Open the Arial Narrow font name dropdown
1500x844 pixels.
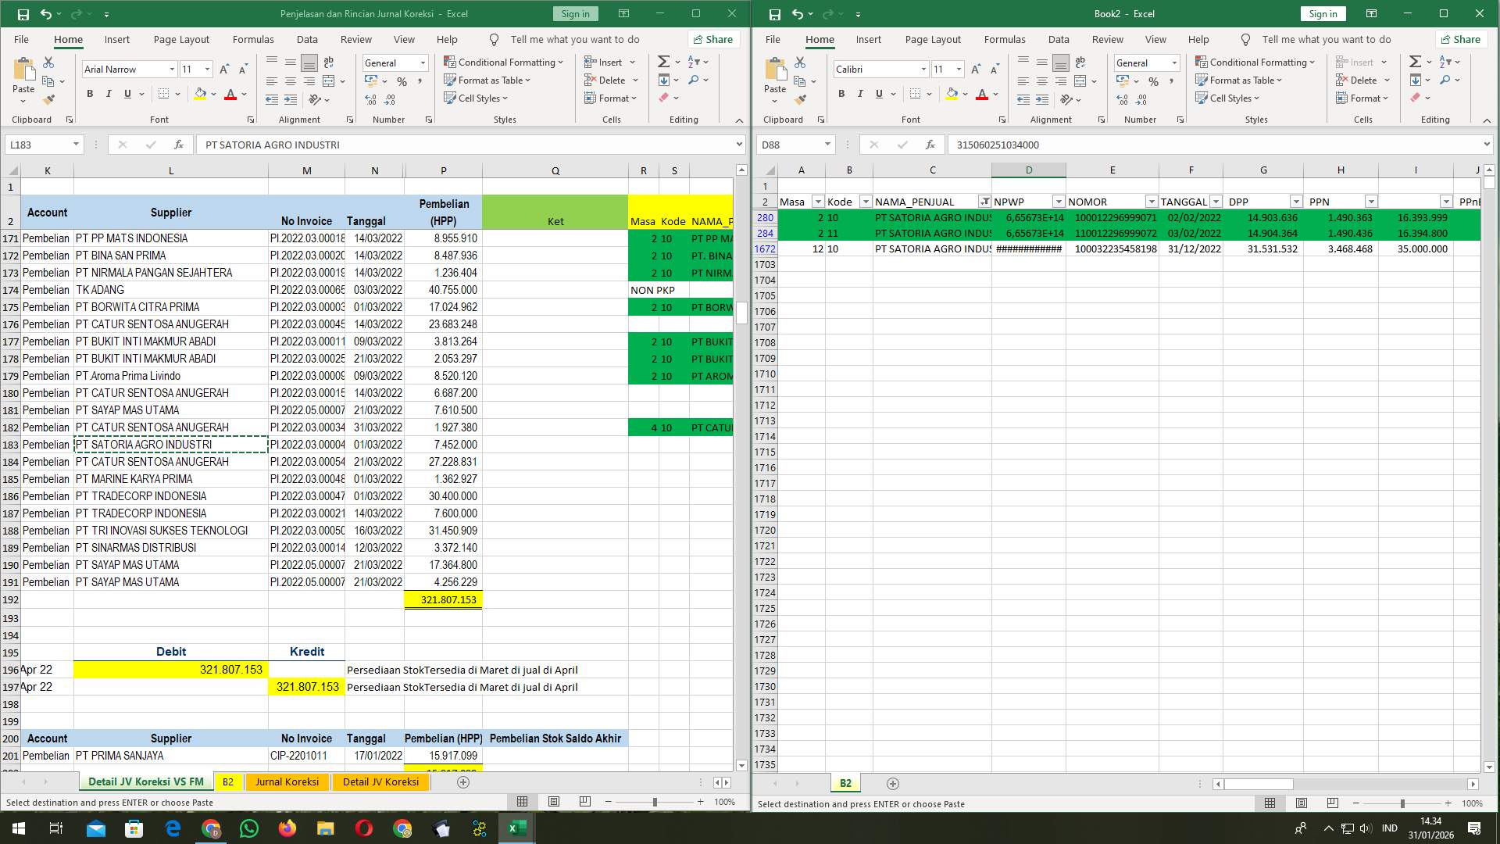(x=173, y=70)
